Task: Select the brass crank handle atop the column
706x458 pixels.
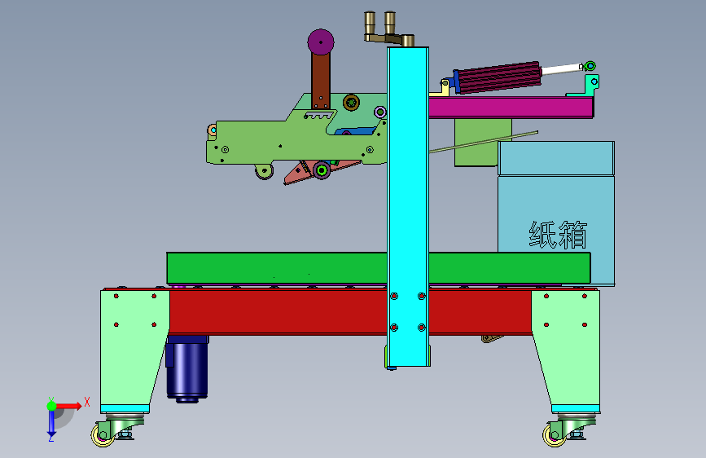Action: [x=389, y=29]
